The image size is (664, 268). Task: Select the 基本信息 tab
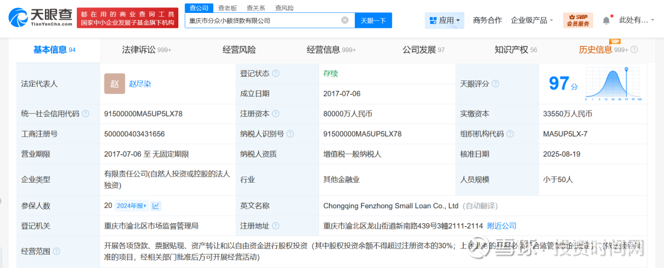[54, 50]
